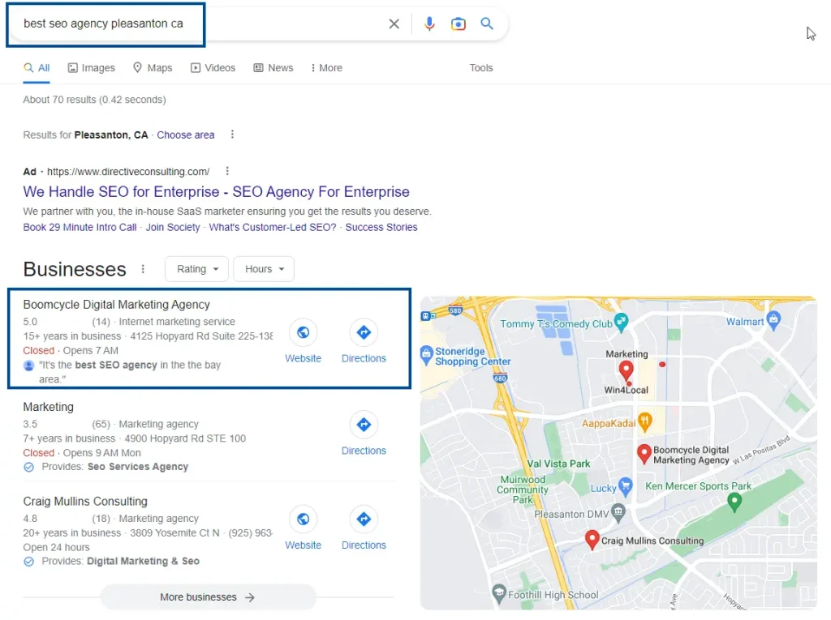The width and height of the screenshot is (831, 620).
Task: Click the More businesses button
Action: click(208, 597)
